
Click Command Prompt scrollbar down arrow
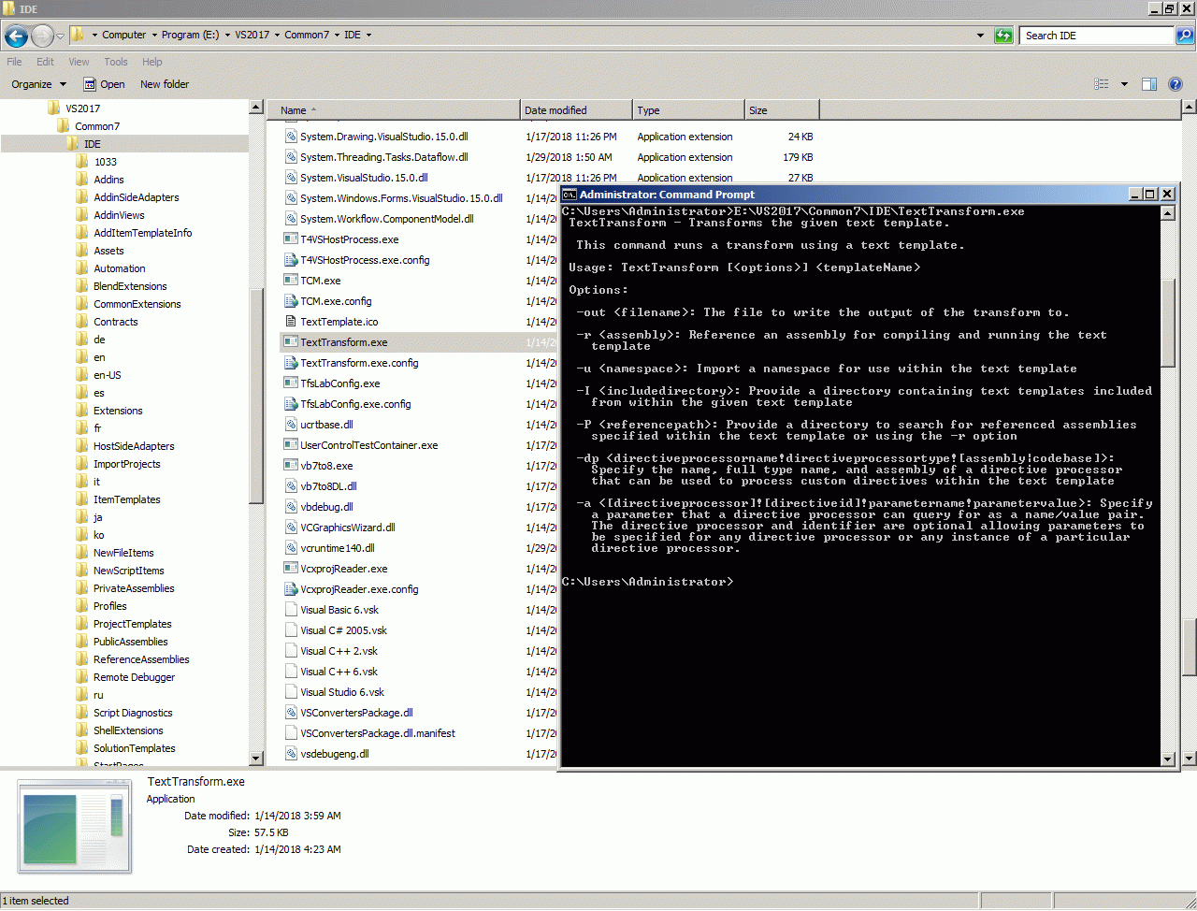1167,759
